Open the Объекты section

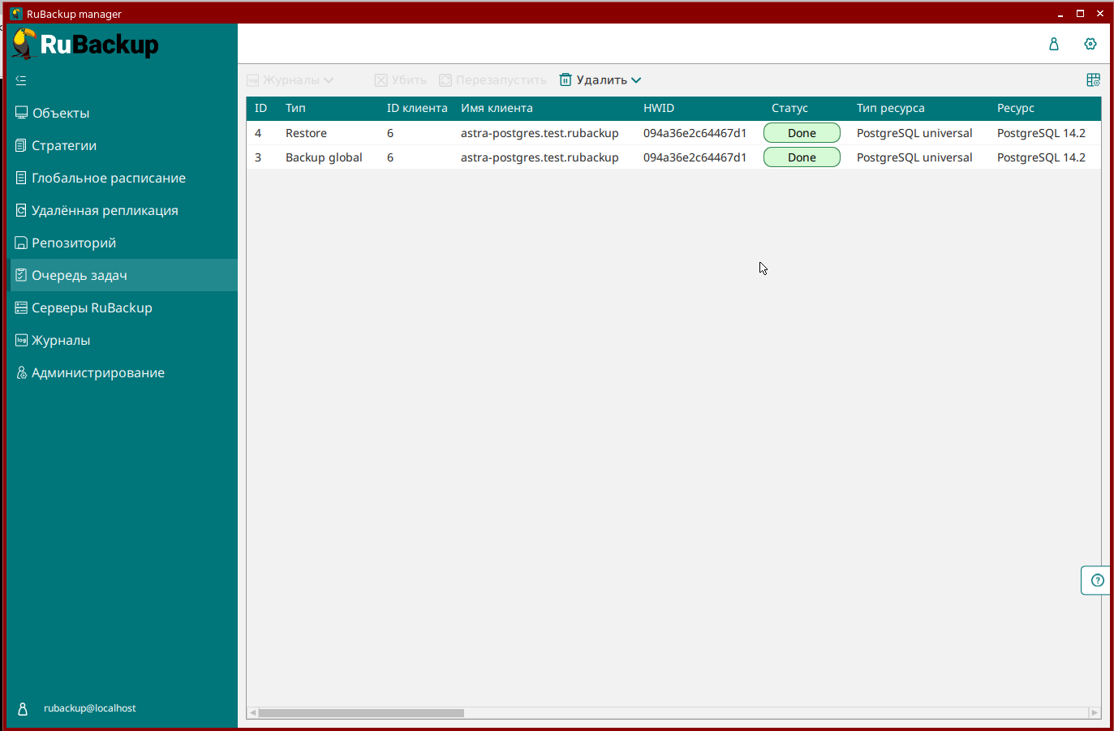tap(122, 113)
